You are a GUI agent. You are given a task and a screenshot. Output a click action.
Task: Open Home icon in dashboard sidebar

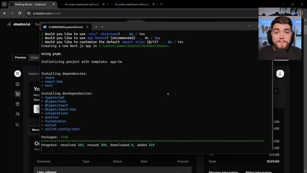point(18,84)
